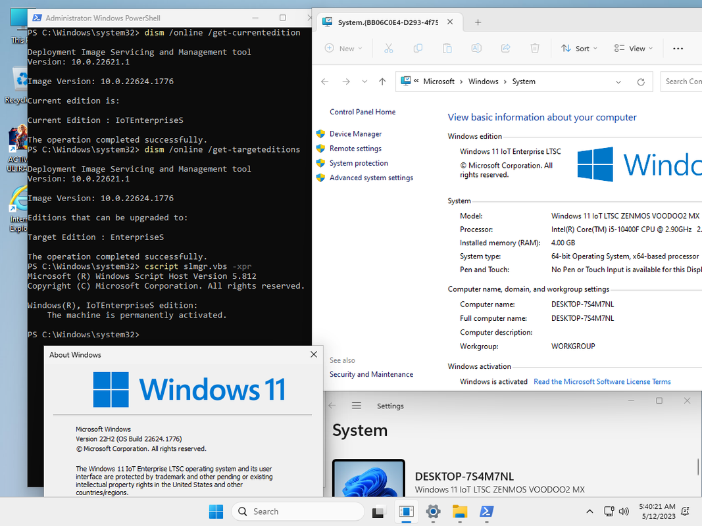Viewport: 702px width, 526px height.
Task: Click the Settings back arrow
Action: pyautogui.click(x=332, y=406)
